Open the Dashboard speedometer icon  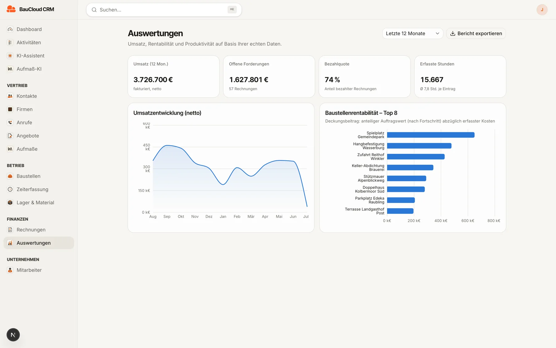[10, 29]
